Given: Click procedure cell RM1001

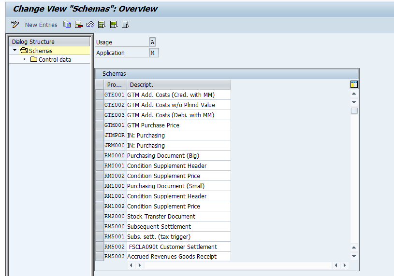Looking at the screenshot, I should pyautogui.click(x=115, y=196).
